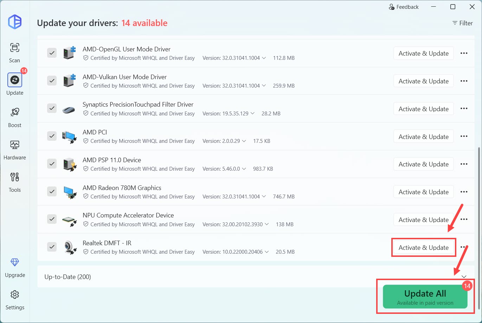Open the Upgrade diamond page

[x=15, y=267]
